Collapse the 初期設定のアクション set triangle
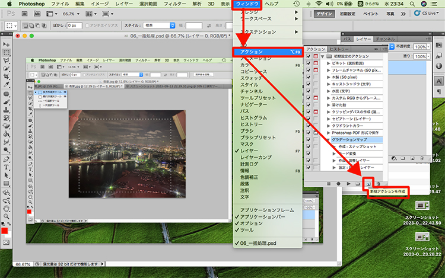This screenshot has height=278, width=445. pos(323,56)
